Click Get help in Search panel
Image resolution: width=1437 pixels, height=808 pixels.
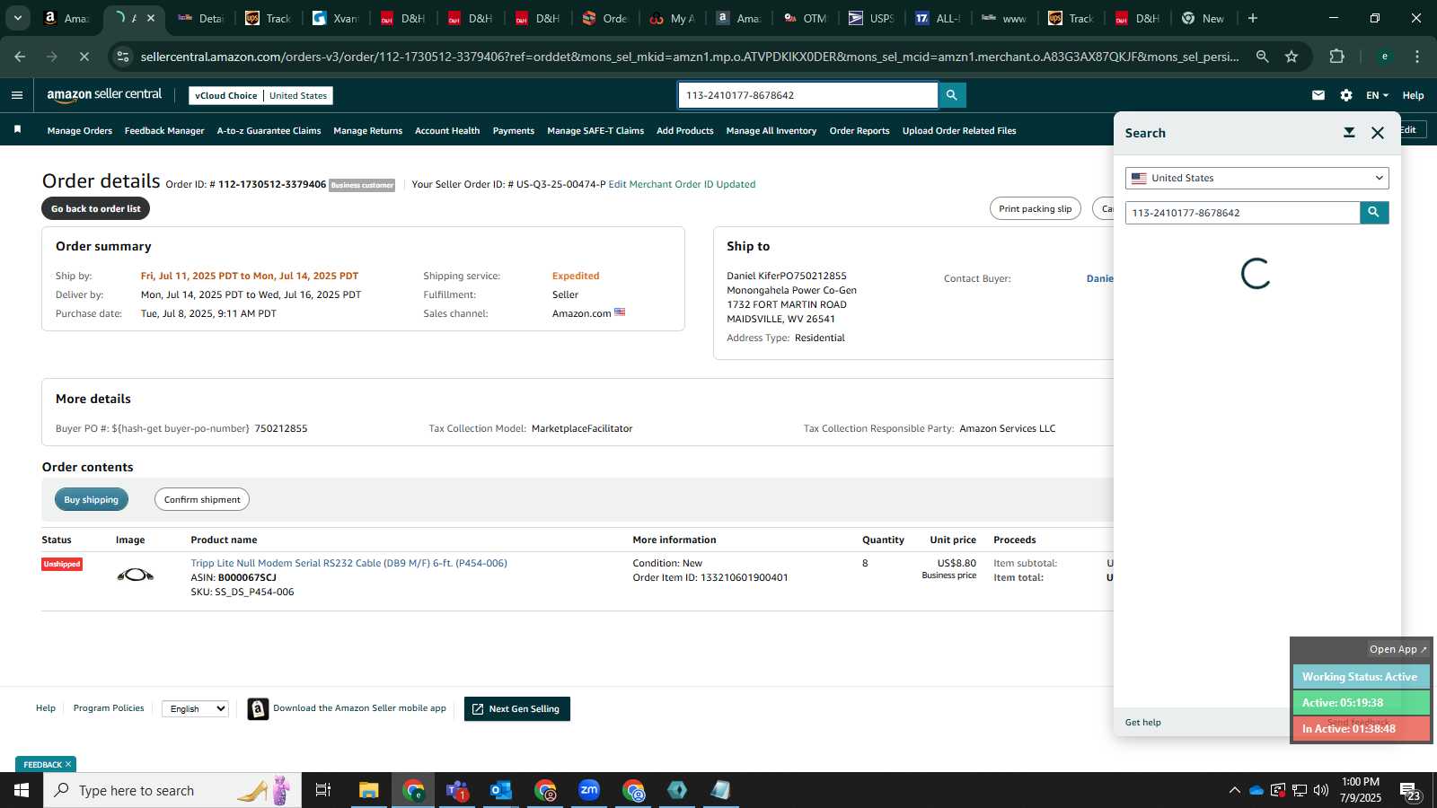pos(1143,722)
